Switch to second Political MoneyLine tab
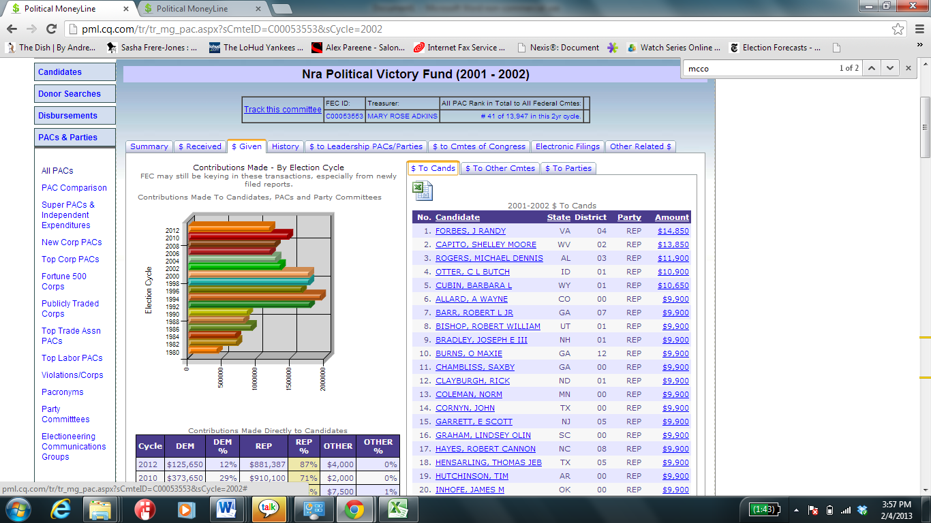 (202, 9)
